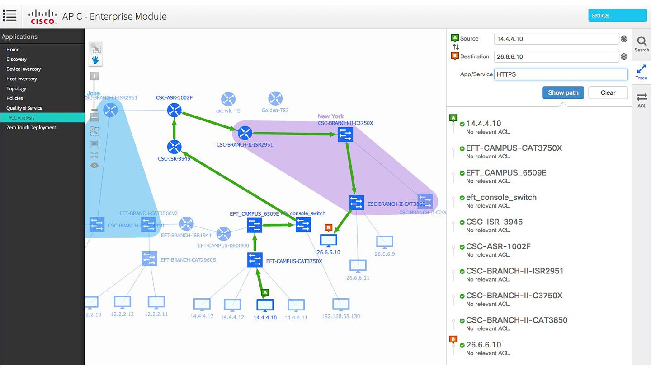Open Home in Applications menu

(x=42, y=50)
